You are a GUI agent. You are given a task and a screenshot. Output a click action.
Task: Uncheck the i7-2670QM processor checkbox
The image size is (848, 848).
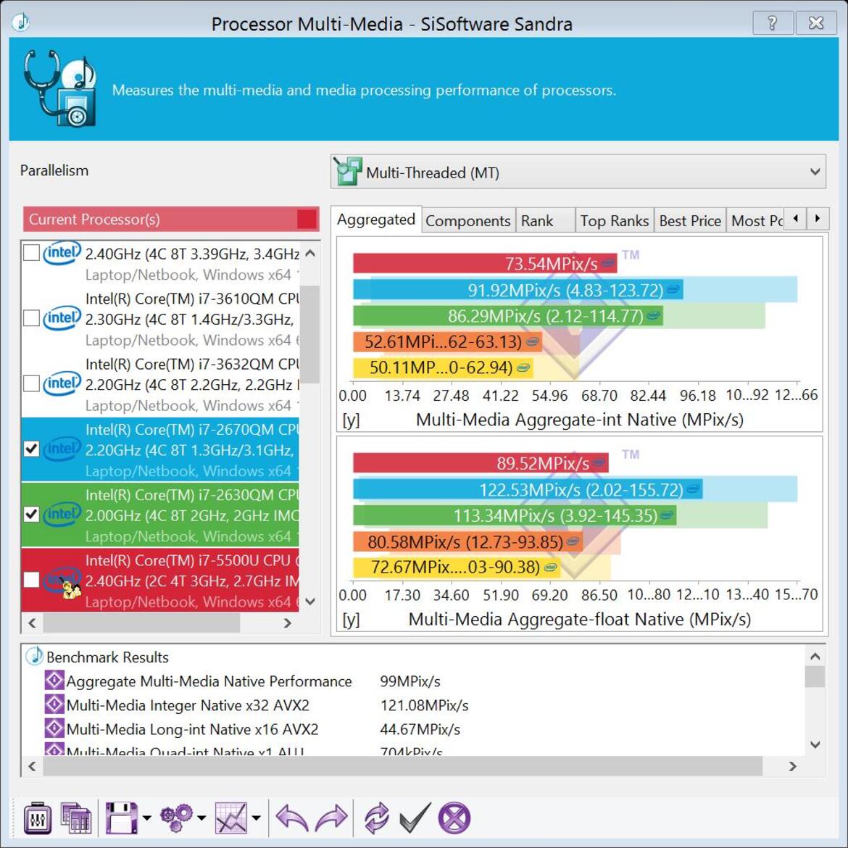click(x=31, y=449)
